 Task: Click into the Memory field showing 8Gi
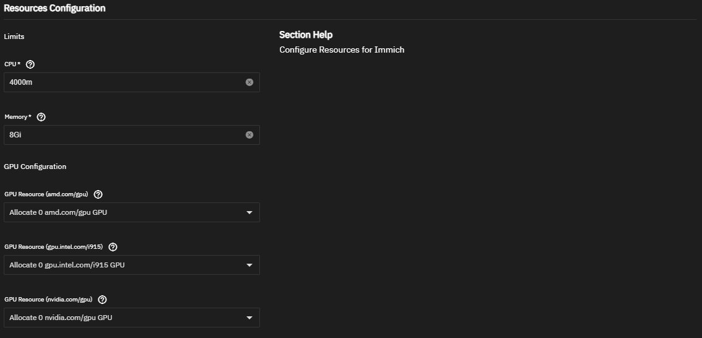click(124, 135)
